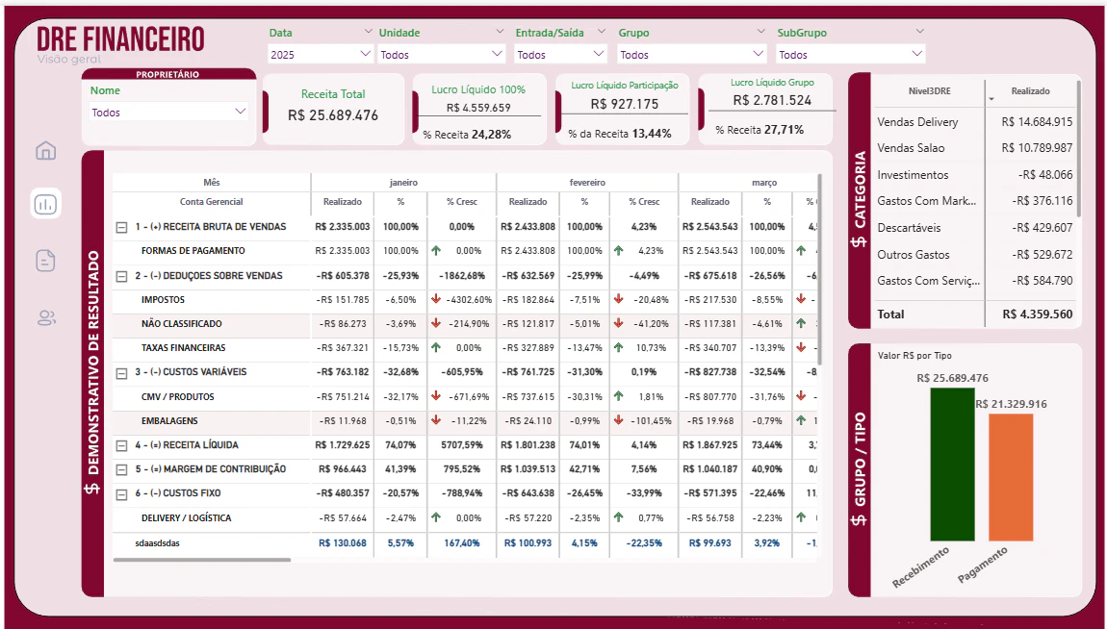Open the people page icon in the sidebar
The height and width of the screenshot is (629, 1107).
46,318
